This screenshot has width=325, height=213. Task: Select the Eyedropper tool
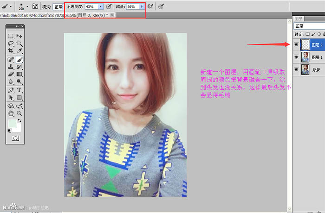(x=19, y=51)
